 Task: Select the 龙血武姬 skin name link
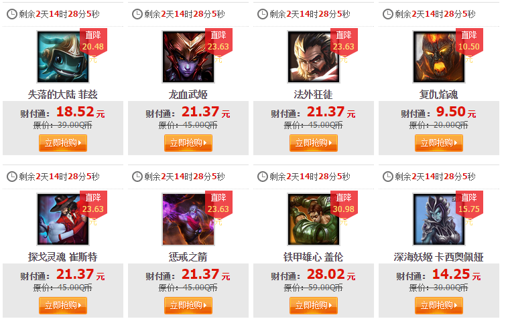[188, 94]
